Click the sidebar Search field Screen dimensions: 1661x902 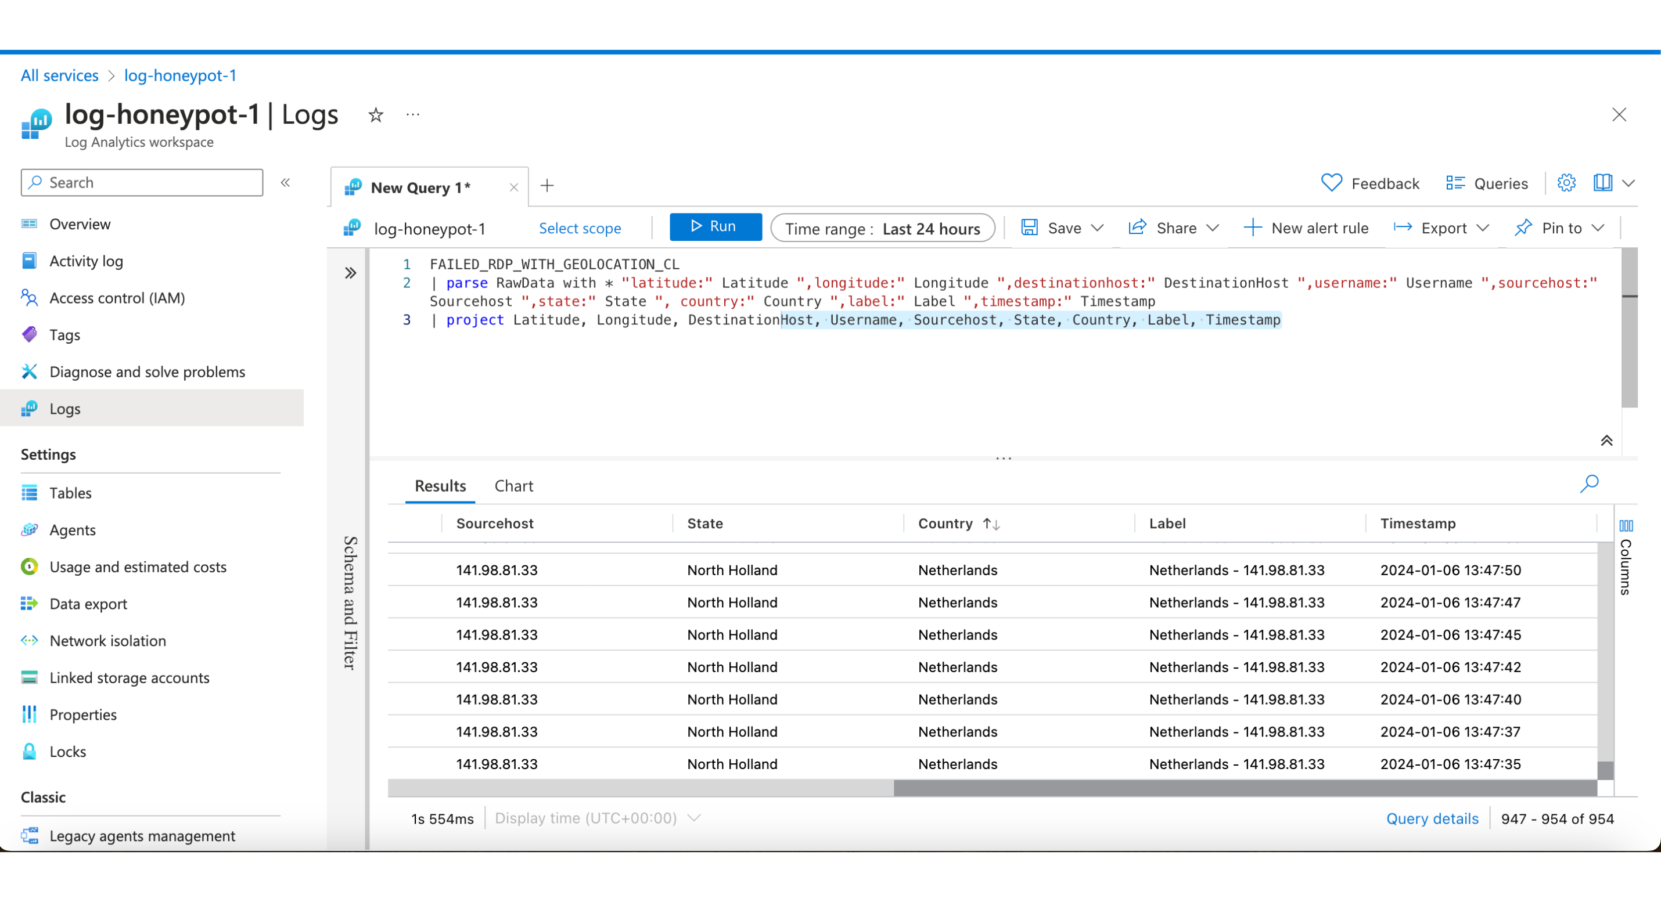click(x=142, y=182)
